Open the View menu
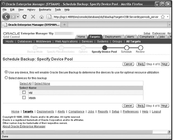This screenshot has height=140, width=173. 21,10
